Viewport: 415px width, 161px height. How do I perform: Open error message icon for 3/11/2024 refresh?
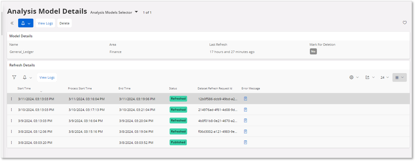[245, 99]
